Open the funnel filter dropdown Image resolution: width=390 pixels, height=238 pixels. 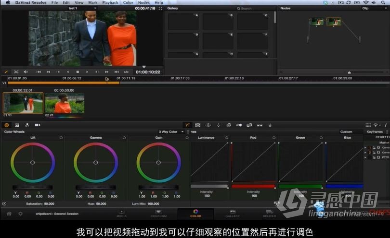pyautogui.click(x=377, y=125)
